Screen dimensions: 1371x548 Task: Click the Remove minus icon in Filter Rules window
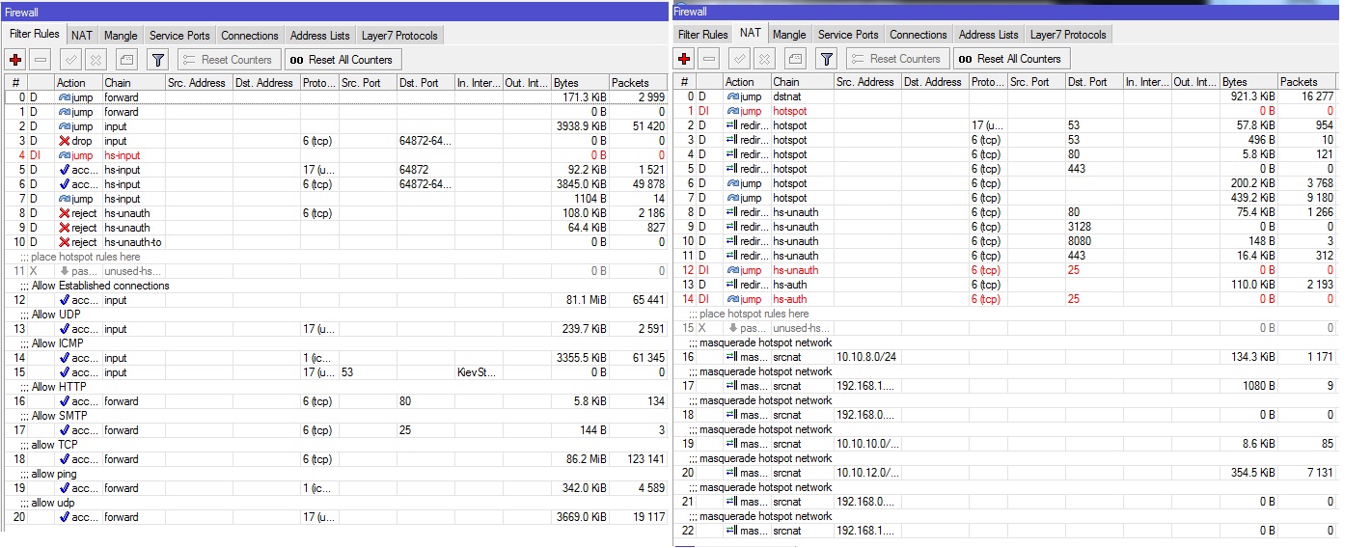tap(41, 60)
